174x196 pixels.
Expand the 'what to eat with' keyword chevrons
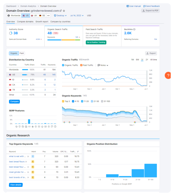coord(28,157)
